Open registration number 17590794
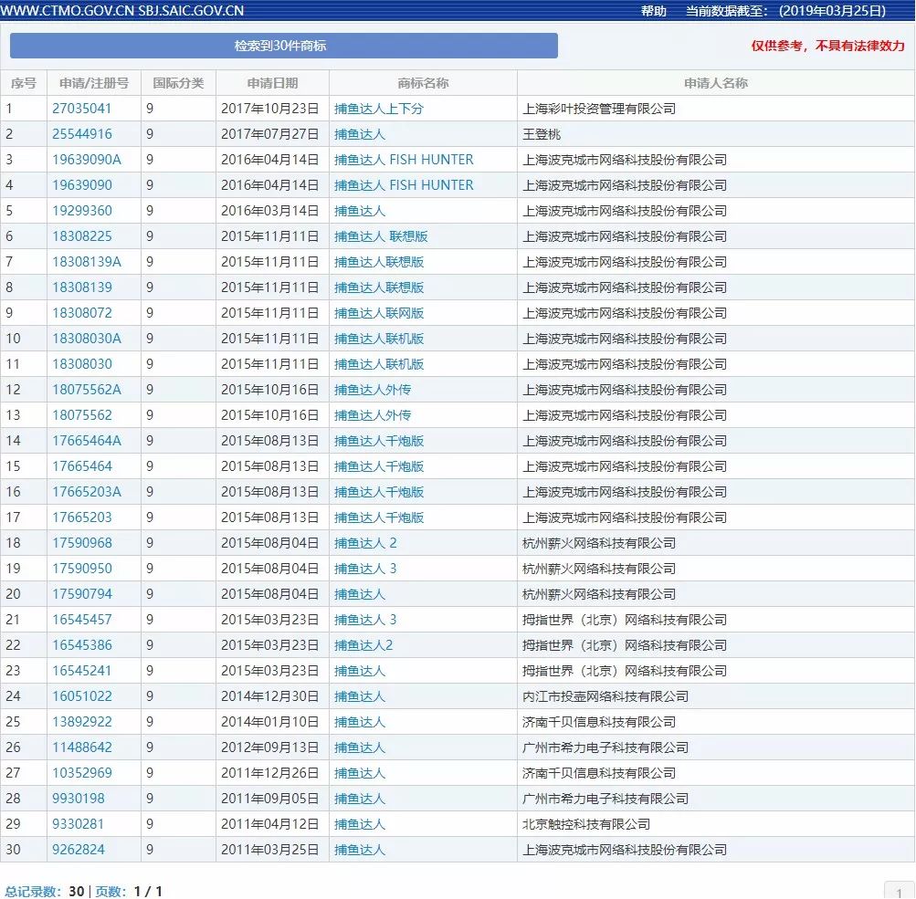This screenshot has height=899, width=916. [x=82, y=594]
